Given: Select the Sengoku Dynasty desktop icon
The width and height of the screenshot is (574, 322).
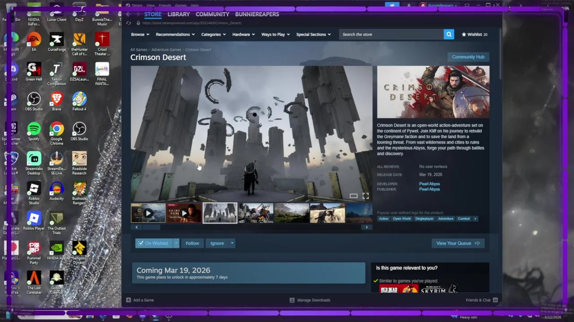Looking at the screenshot, I should click(x=79, y=253).
